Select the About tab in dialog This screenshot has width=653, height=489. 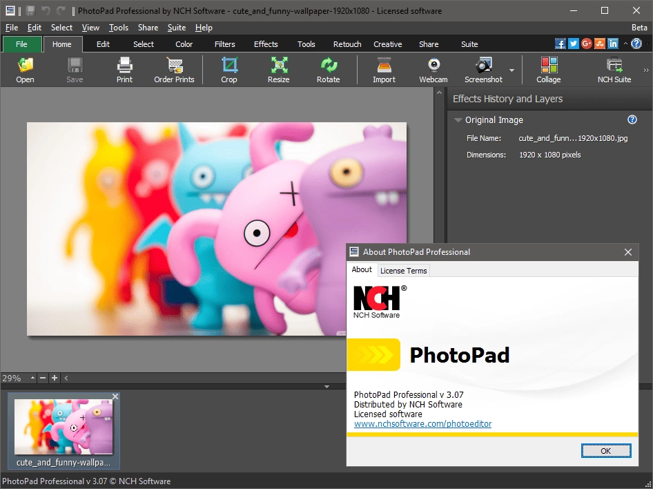pyautogui.click(x=362, y=269)
